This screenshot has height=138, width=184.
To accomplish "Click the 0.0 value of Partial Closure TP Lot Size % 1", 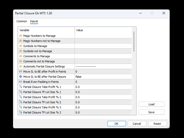I will point(78,92).
